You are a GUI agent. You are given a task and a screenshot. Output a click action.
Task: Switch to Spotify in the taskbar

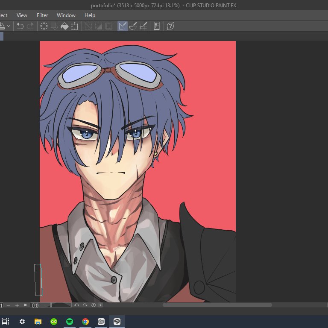pos(70,322)
